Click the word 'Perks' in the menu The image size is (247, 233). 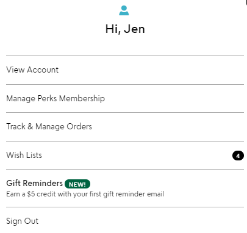47,98
